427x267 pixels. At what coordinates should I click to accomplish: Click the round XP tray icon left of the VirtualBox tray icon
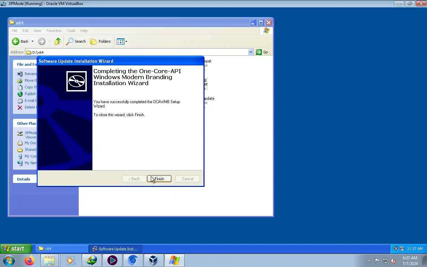pos(396,249)
